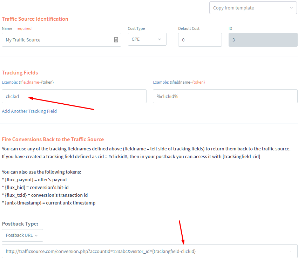The image size is (298, 260).
Task: Click the Default Cost input field
Action: pos(200,40)
